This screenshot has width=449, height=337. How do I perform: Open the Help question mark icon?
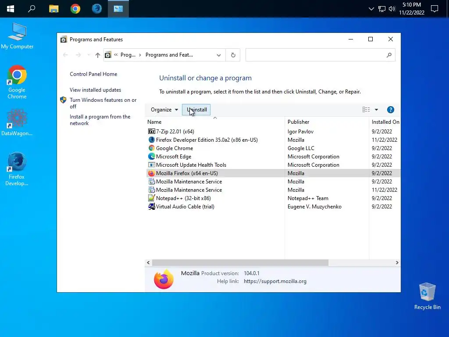tap(391, 110)
